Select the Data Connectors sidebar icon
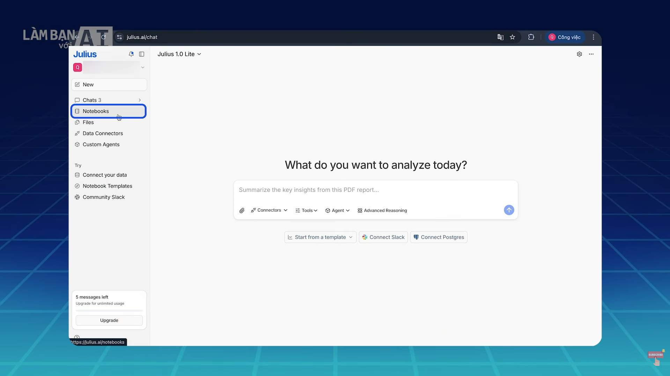Image resolution: width=670 pixels, height=376 pixels. 78,133
